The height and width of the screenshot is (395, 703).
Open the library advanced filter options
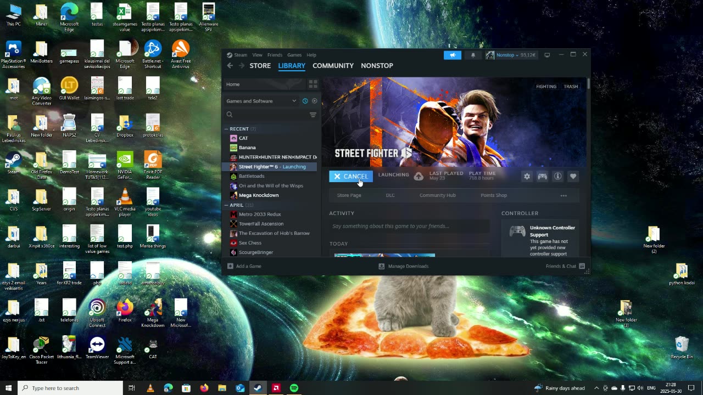(x=313, y=115)
